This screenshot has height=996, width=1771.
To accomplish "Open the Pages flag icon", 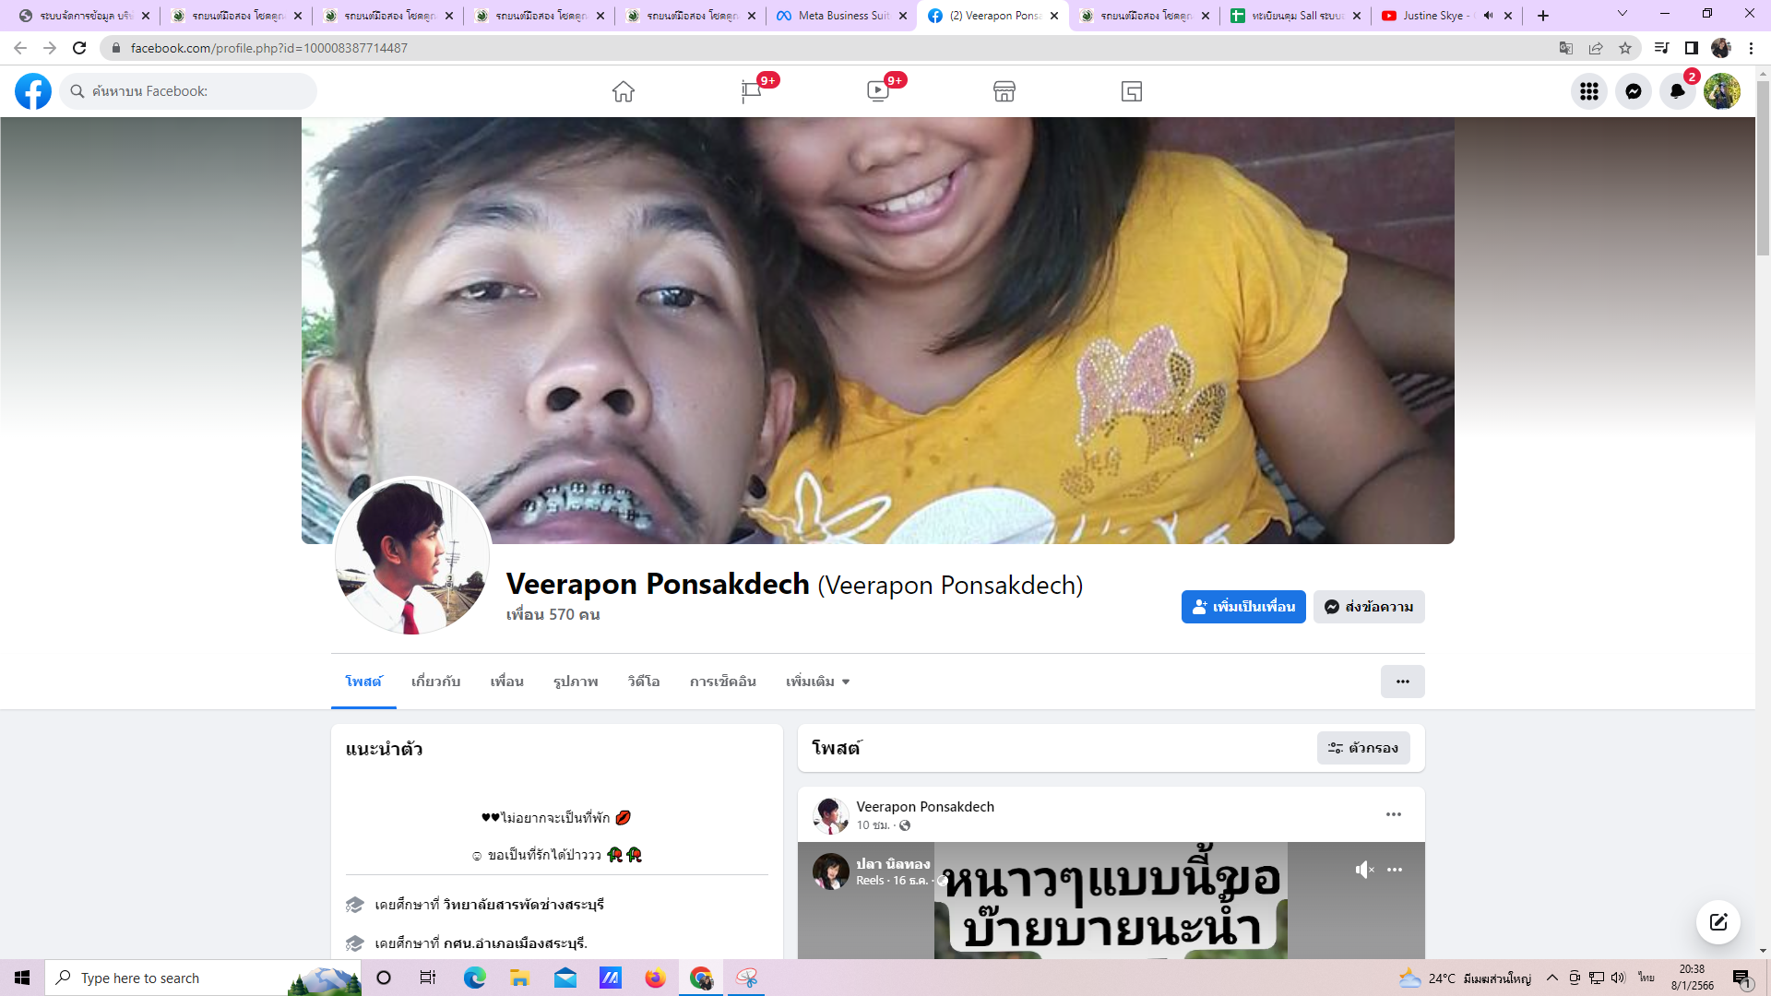I will 751,91.
